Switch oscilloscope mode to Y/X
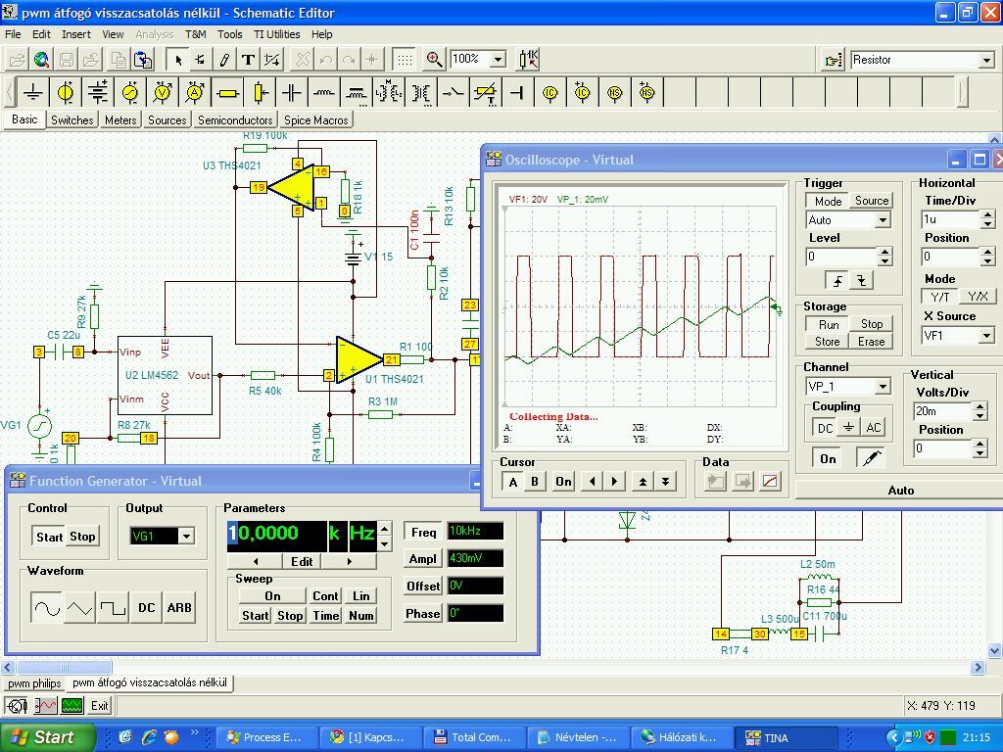This screenshot has height=752, width=1003. [977, 296]
